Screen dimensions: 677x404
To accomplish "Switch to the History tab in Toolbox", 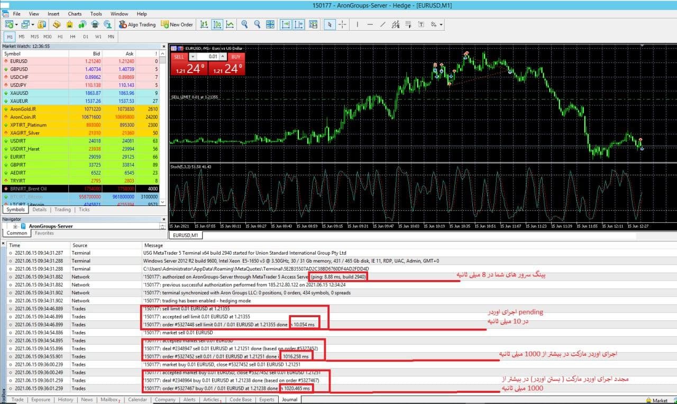I will click(x=66, y=400).
